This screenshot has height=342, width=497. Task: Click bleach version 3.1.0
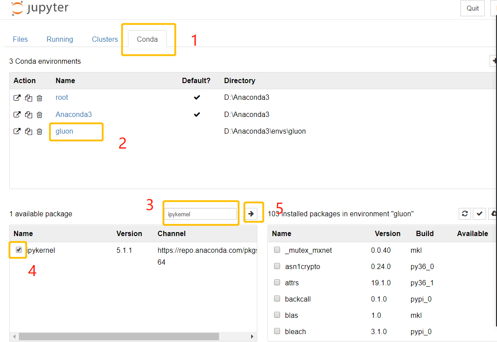(379, 332)
